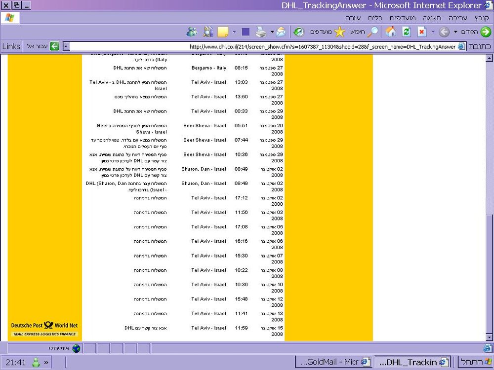This screenshot has width=494, height=370.
Task: Click the vertical scrollbar down arrow
Action: click(489, 337)
